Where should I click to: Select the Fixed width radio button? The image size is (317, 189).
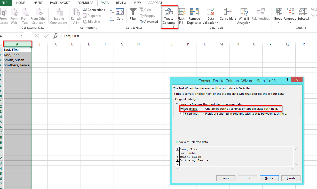point(182,114)
